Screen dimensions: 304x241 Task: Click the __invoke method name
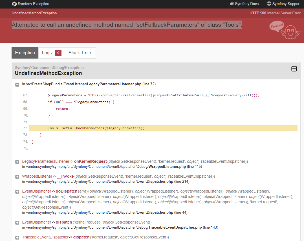65,176
